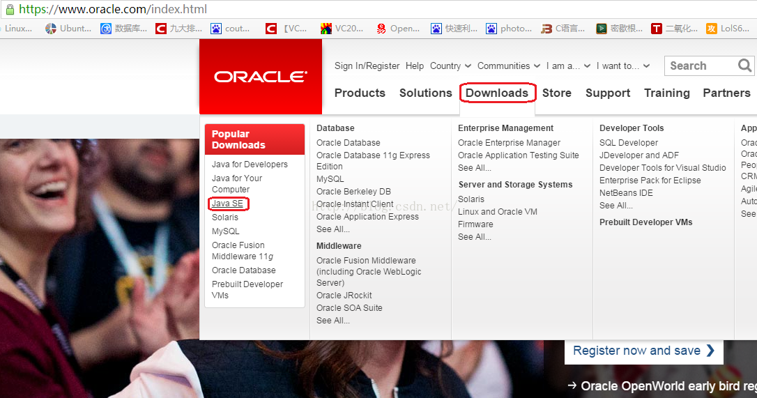Screen dimensions: 757x398
Task: Open the cout bookmark with paw icon
Action: coord(230,29)
